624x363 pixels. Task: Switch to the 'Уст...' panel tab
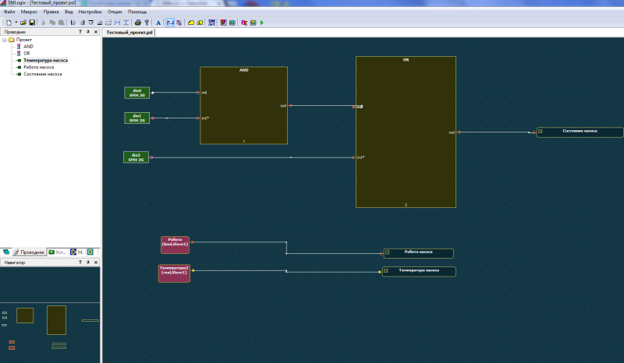[x=57, y=252]
